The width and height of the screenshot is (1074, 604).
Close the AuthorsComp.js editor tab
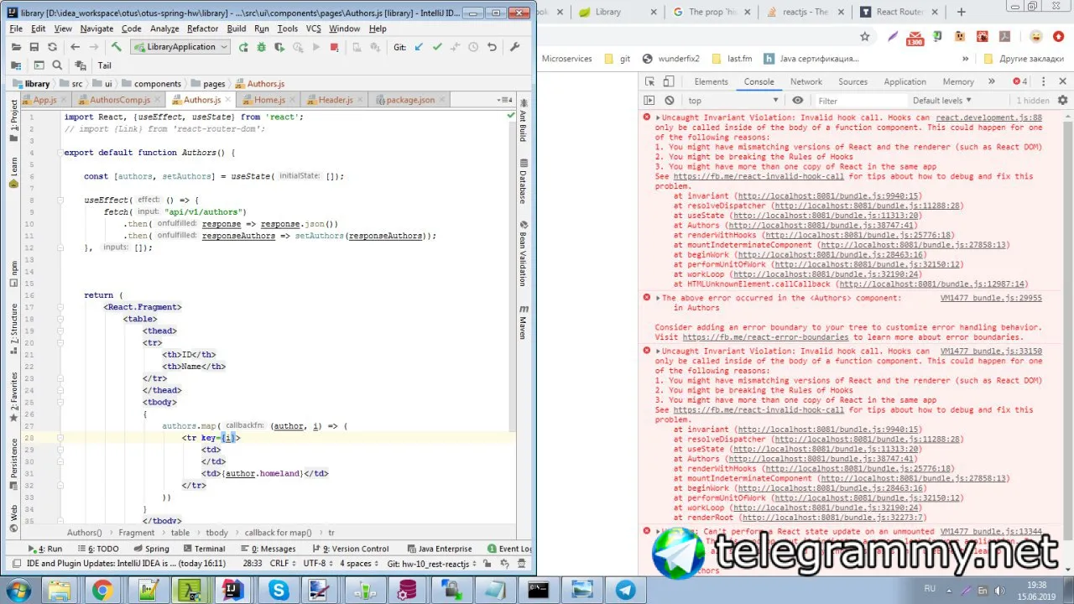pos(158,100)
